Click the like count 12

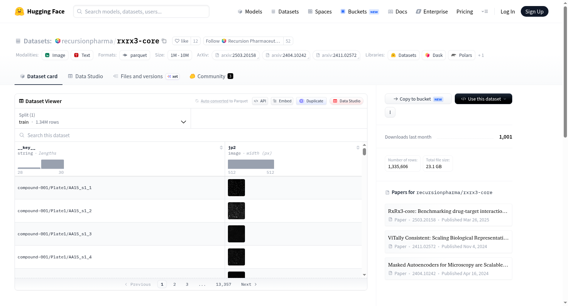195,41
